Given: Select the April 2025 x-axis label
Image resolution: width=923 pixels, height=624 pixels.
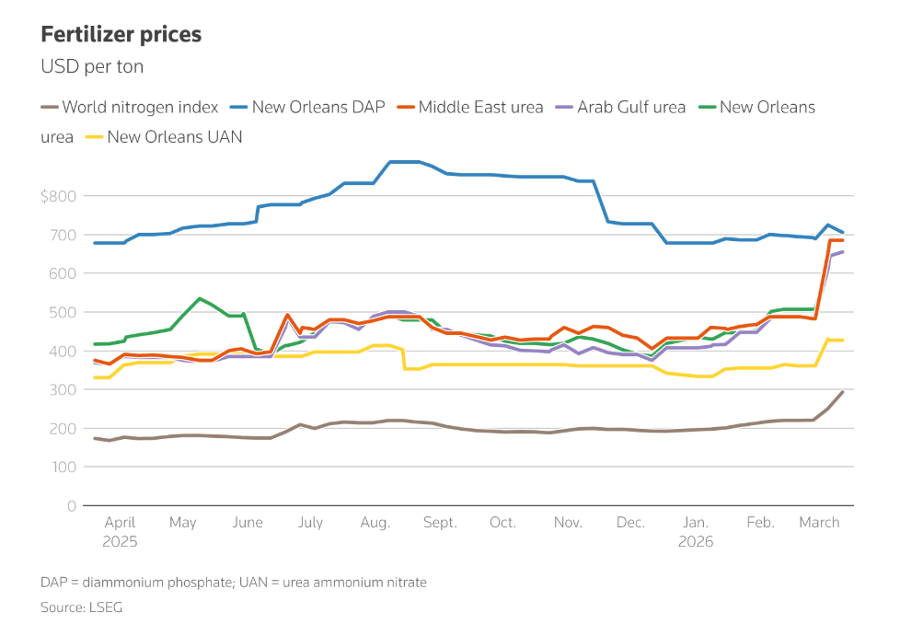Looking at the screenshot, I should click(120, 532).
